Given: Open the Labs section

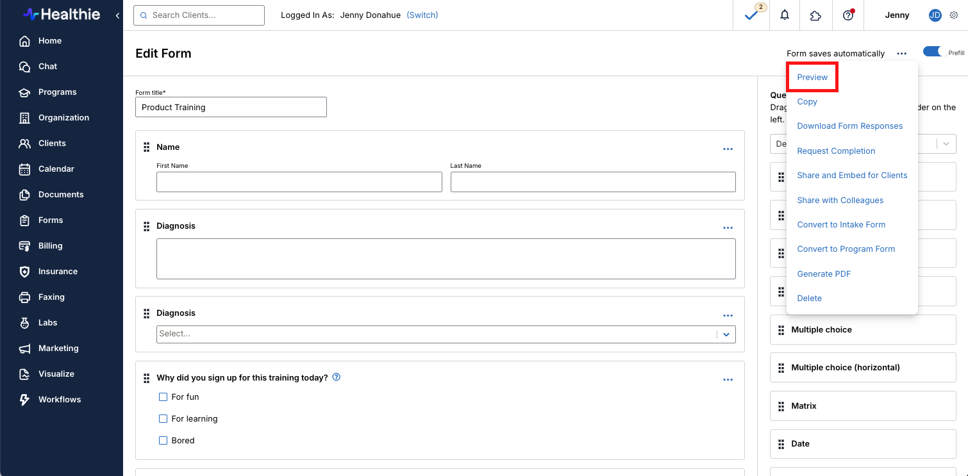Looking at the screenshot, I should pyautogui.click(x=38, y=323).
